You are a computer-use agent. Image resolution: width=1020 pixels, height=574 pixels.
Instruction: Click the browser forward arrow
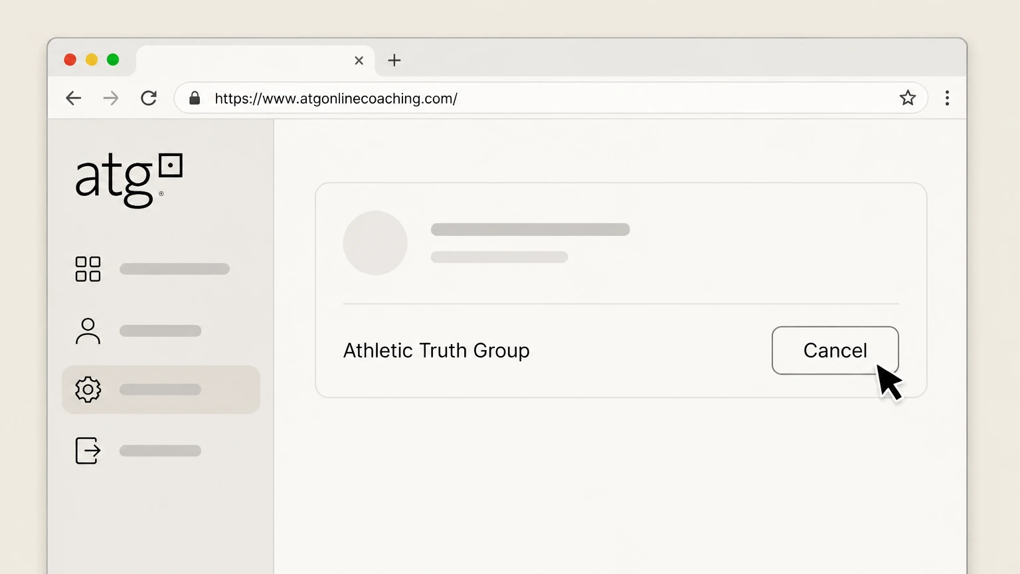click(x=111, y=98)
